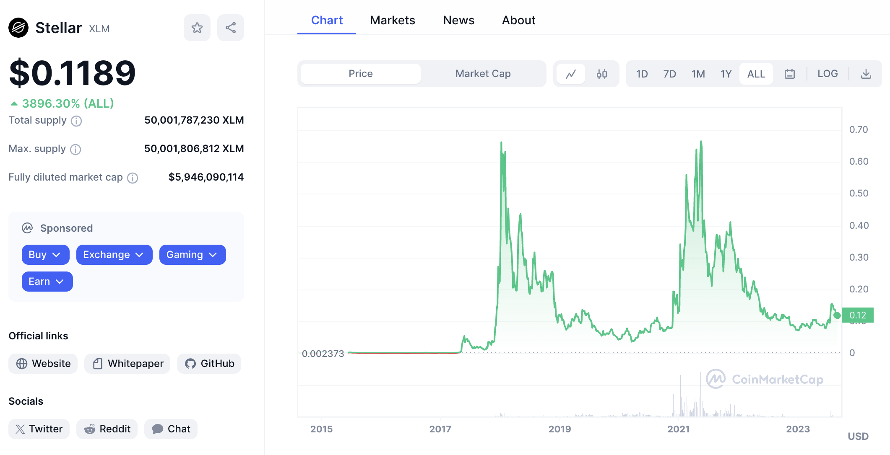Open the About tab

(519, 20)
